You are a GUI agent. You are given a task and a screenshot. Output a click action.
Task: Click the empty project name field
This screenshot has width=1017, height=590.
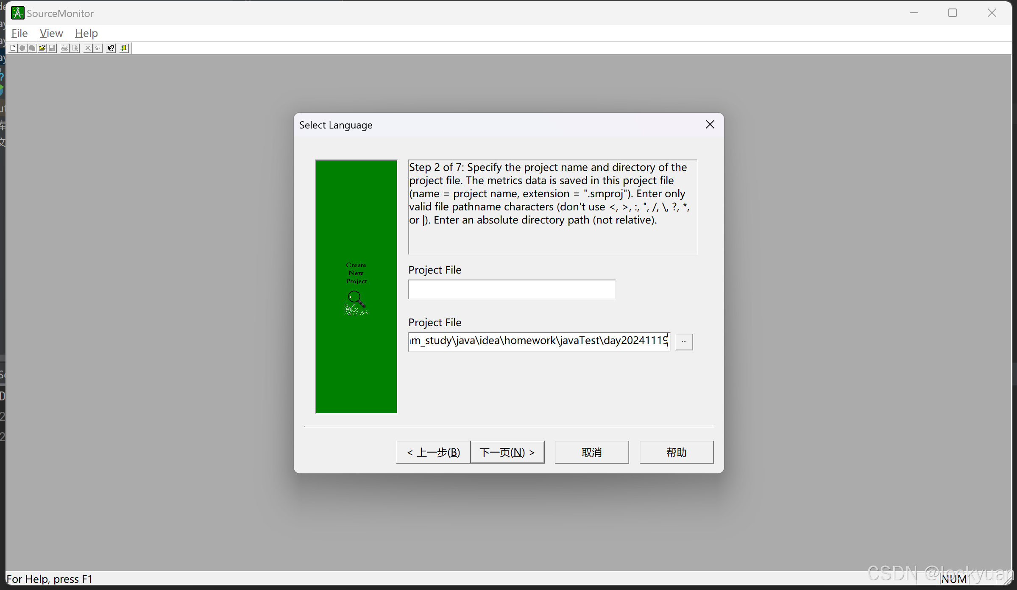[512, 290]
